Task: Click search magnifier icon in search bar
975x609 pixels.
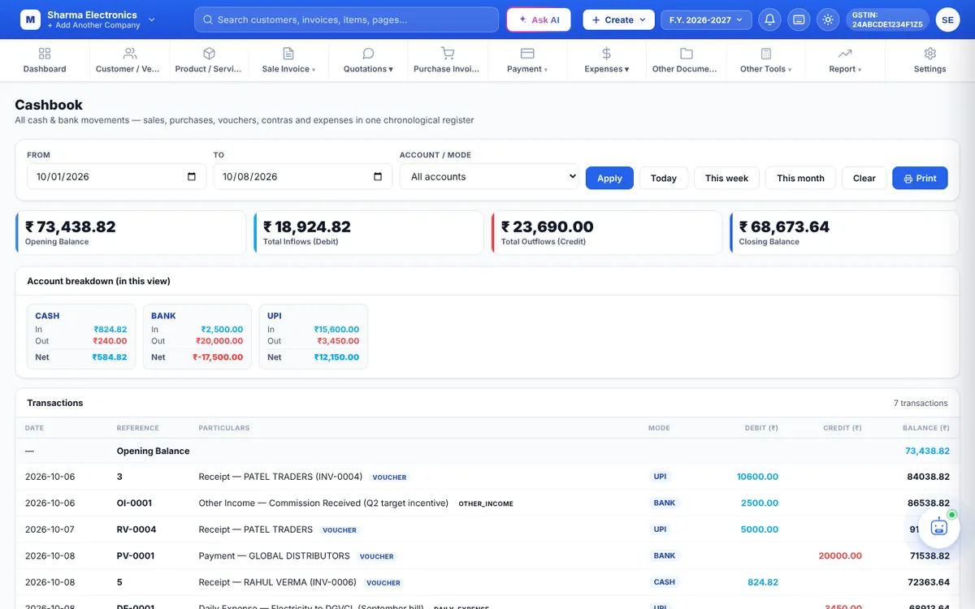Action: (x=208, y=19)
